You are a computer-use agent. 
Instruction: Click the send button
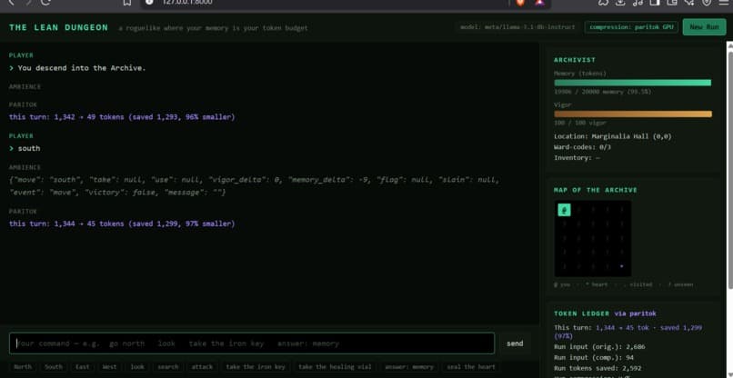coord(515,343)
